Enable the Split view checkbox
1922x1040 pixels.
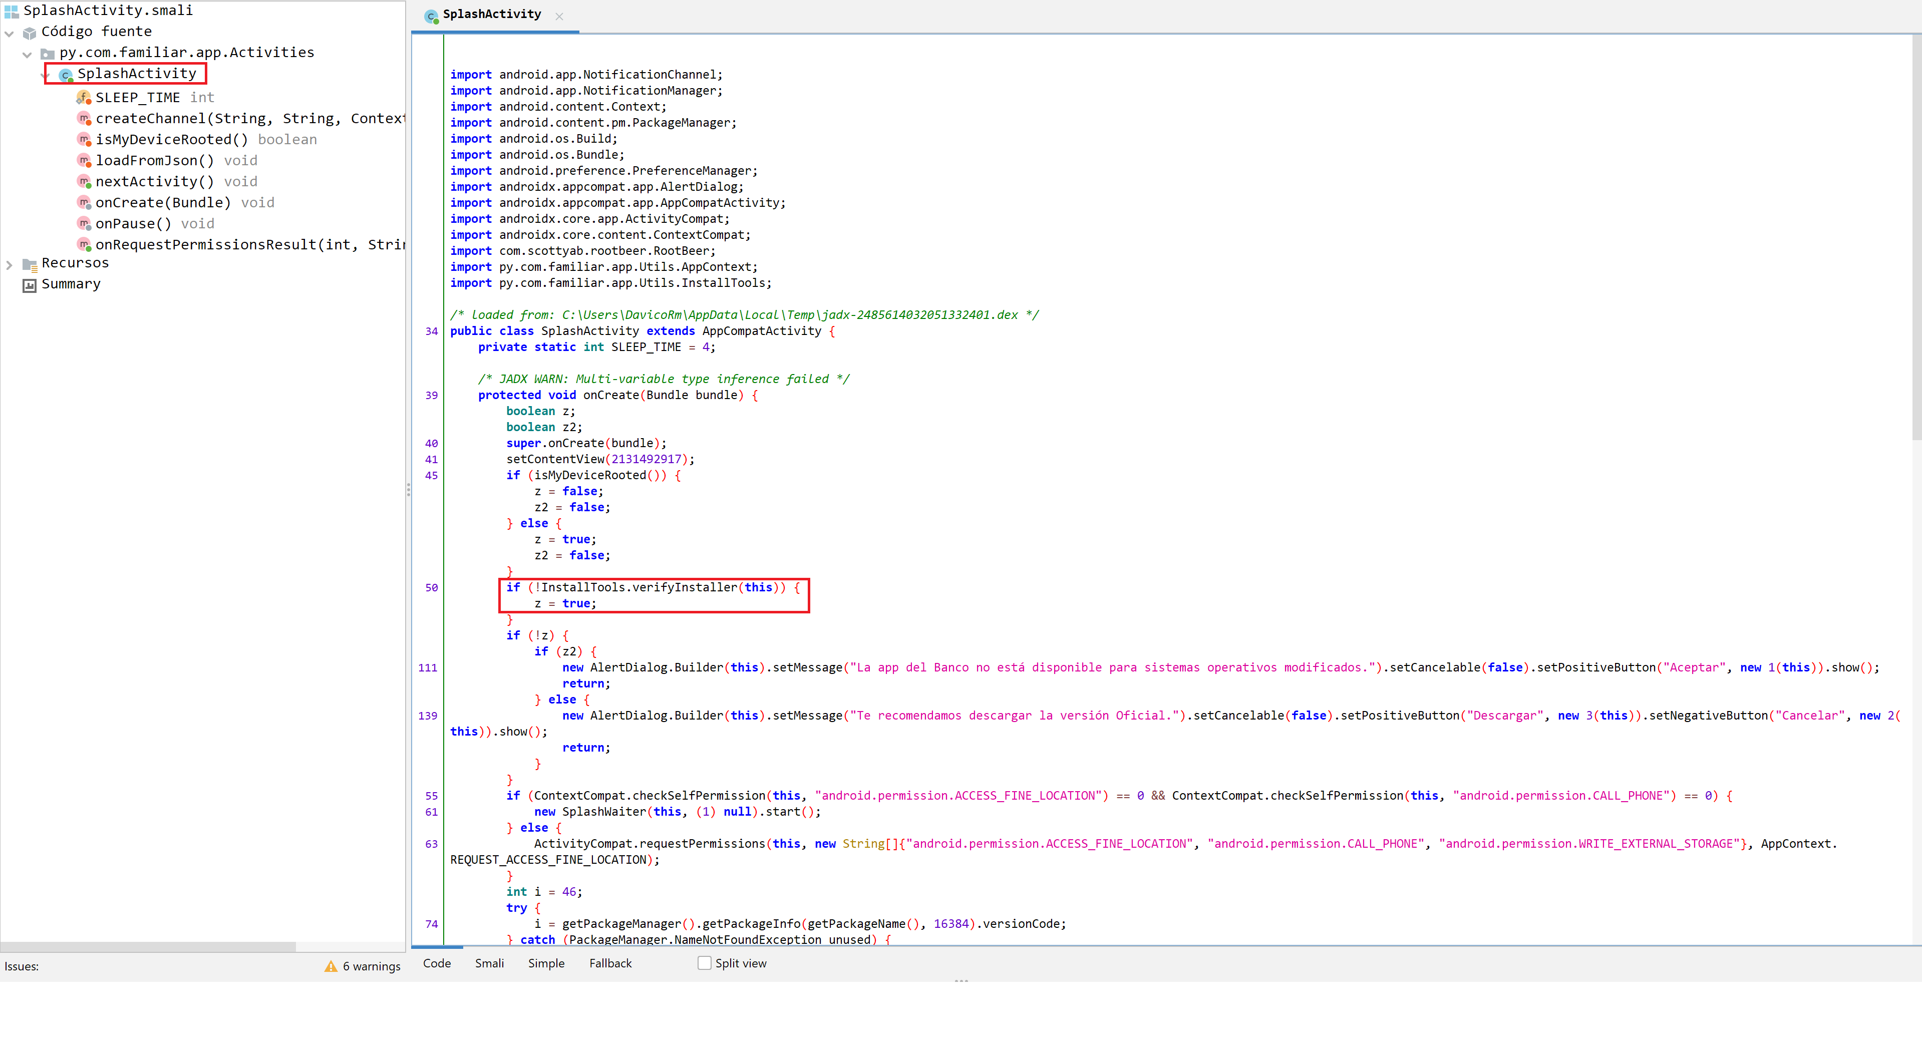point(704,962)
